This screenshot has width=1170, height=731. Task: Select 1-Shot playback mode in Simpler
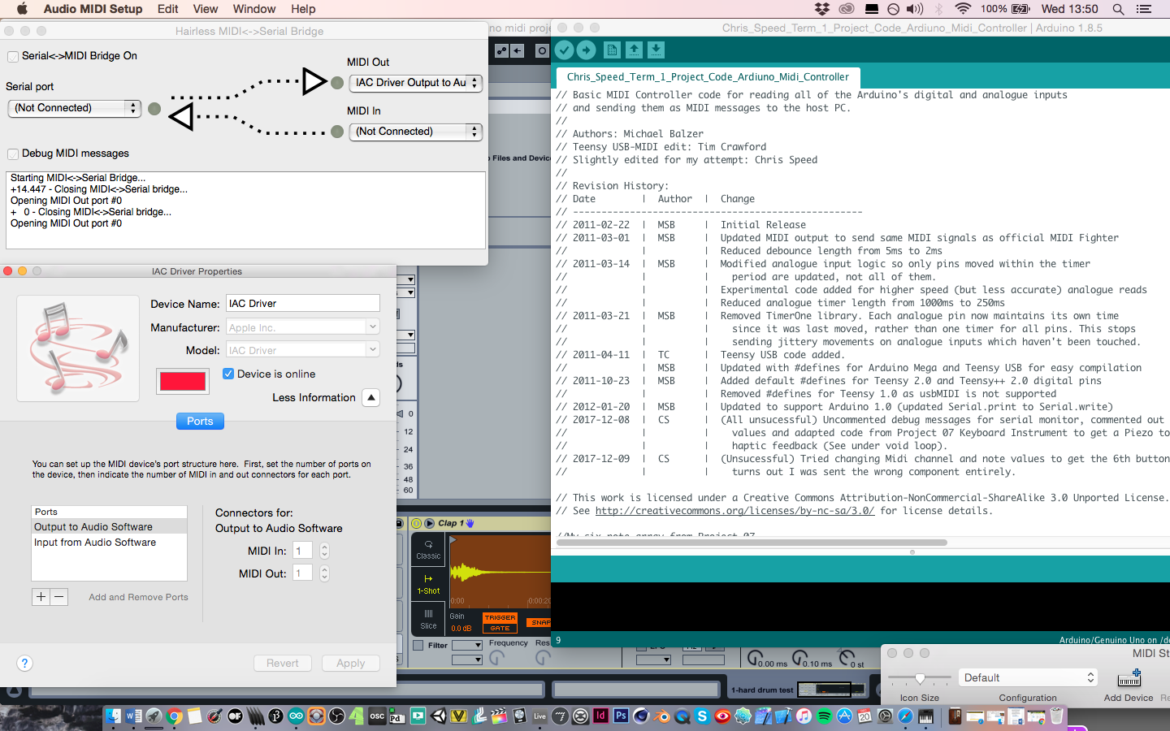coord(428,584)
